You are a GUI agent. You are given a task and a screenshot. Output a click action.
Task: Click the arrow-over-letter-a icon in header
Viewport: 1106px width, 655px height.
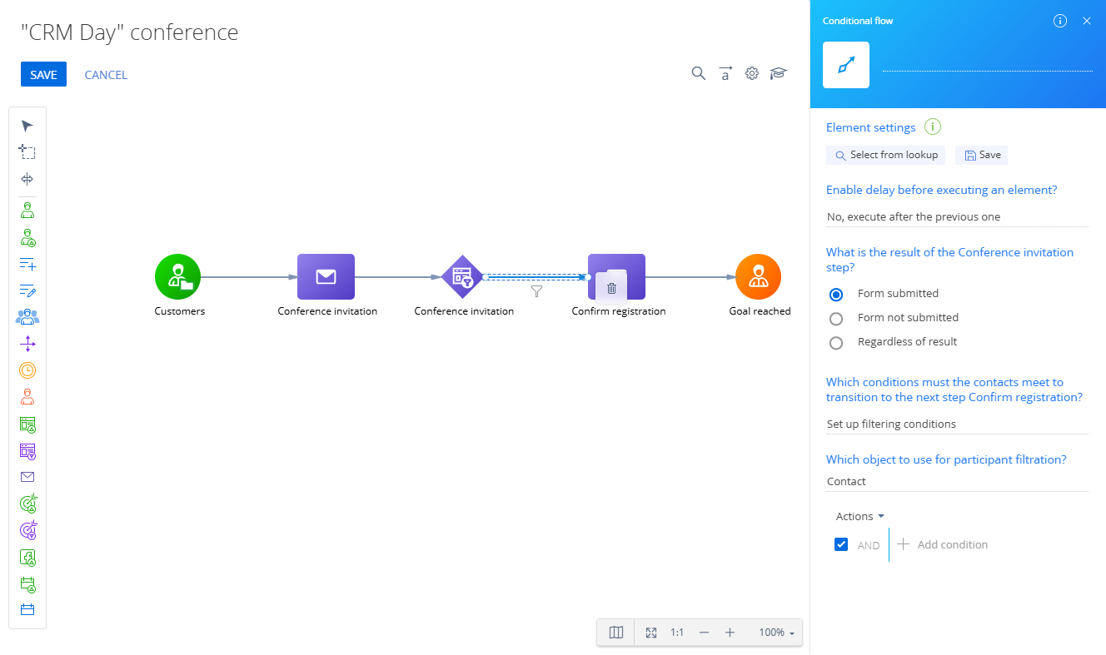pos(725,73)
